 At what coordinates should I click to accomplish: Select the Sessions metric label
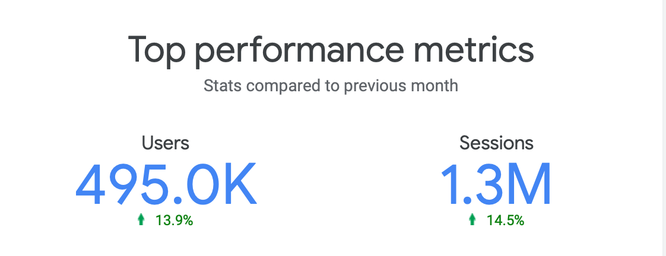tap(496, 143)
